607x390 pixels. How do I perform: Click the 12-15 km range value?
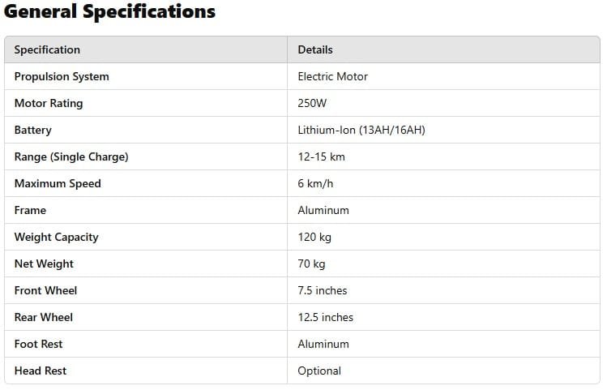[x=323, y=156]
